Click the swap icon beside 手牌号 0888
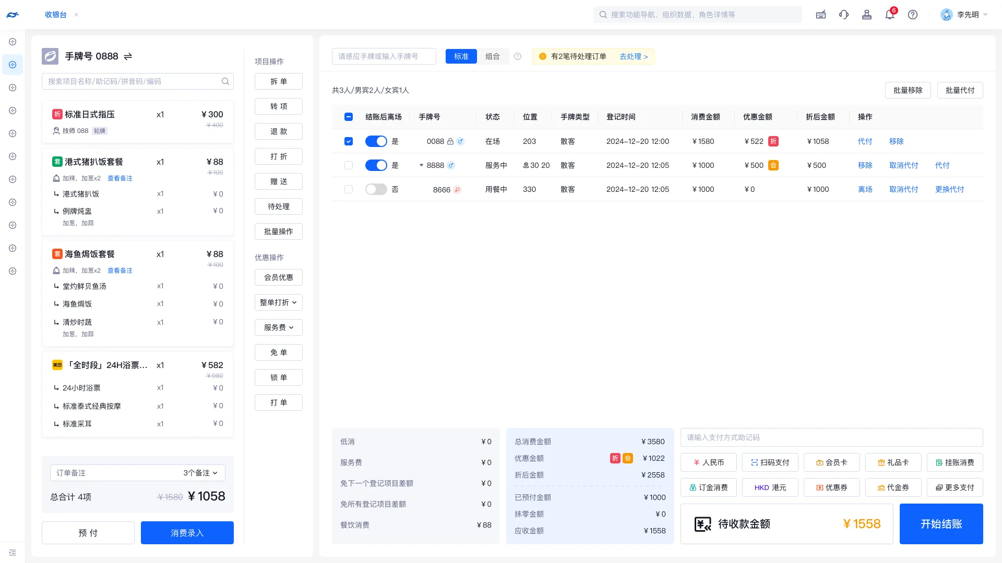Screen dimensions: 1002x563 pos(128,56)
